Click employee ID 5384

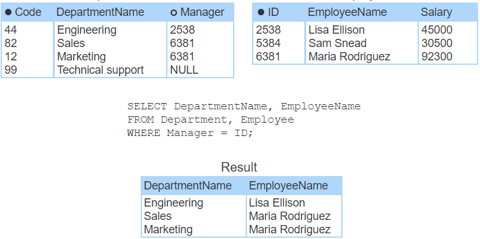[x=268, y=43]
